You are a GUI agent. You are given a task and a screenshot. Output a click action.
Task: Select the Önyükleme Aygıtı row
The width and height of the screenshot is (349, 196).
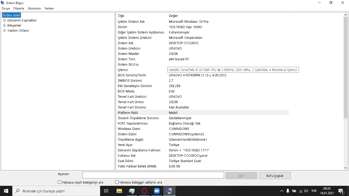click(x=203, y=140)
